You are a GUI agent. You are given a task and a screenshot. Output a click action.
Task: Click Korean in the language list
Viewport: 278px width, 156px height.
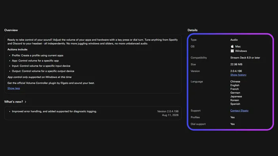point(234,100)
